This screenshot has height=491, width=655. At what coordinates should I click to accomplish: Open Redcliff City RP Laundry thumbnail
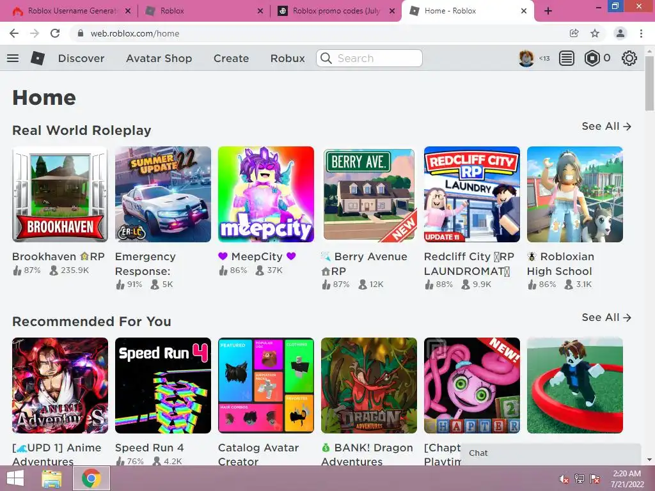[472, 194]
